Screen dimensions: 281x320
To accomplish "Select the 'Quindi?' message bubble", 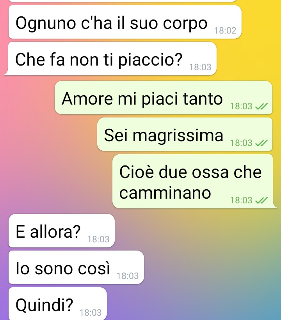I will point(58,304).
